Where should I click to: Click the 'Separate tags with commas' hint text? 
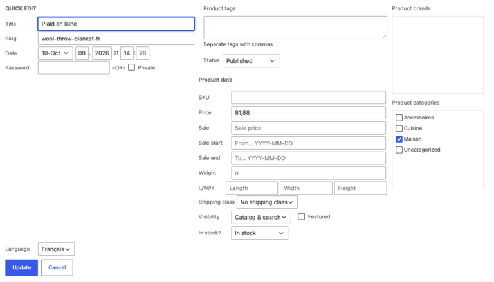238,44
